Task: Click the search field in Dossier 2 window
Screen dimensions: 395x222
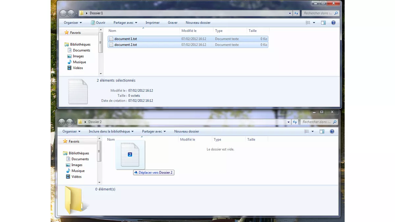Action: point(317,122)
